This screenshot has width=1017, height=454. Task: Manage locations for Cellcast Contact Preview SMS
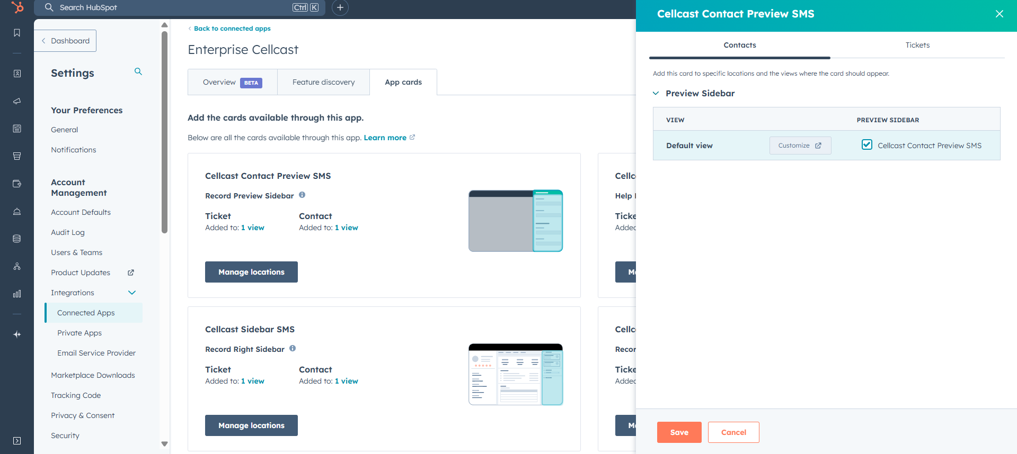251,272
